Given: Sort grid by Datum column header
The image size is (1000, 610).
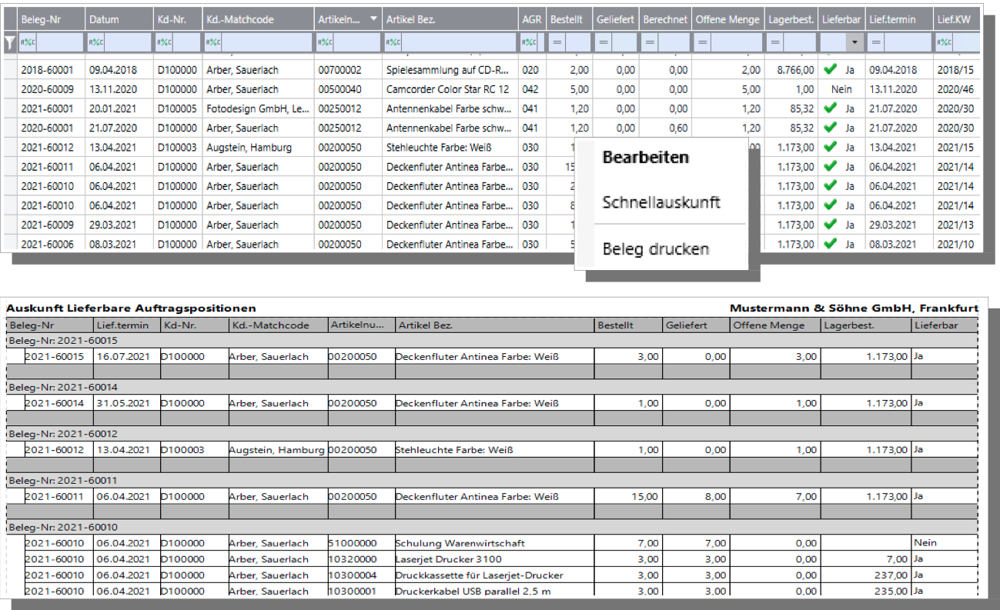Looking at the screenshot, I should [x=119, y=19].
